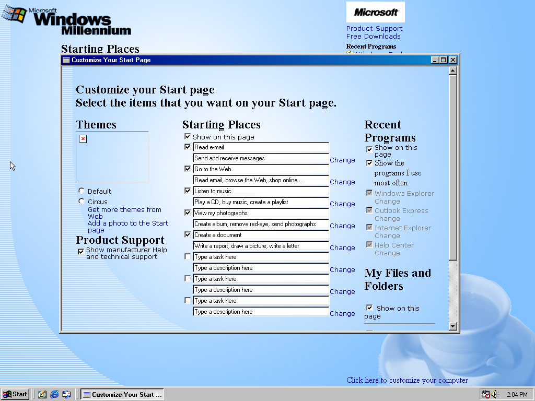Uncheck the Listen to music checkbox

click(188, 191)
